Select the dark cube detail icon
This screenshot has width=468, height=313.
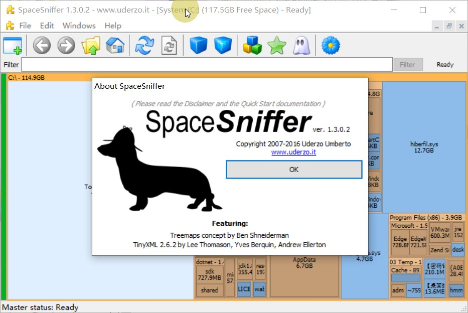coord(198,45)
